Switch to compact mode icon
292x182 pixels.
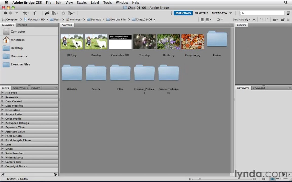(x=288, y=13)
